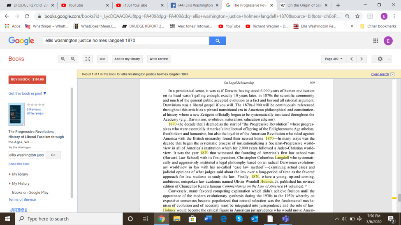Screen dimensions: 401x225
Task: Toggle full screen view icon
Action: [x=88, y=59]
